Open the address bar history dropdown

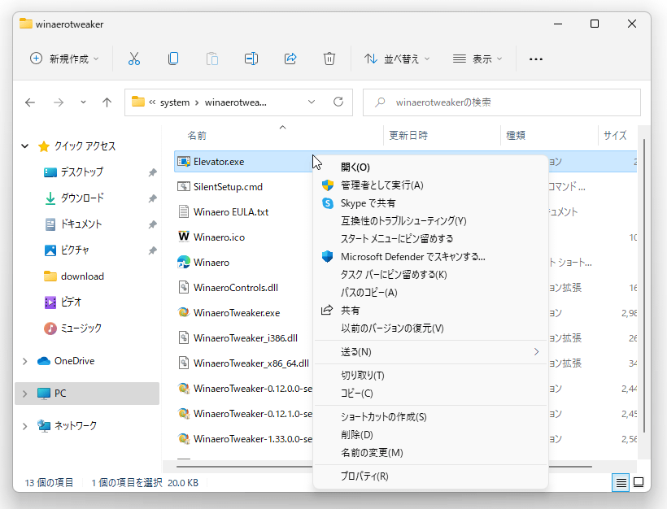pos(312,102)
